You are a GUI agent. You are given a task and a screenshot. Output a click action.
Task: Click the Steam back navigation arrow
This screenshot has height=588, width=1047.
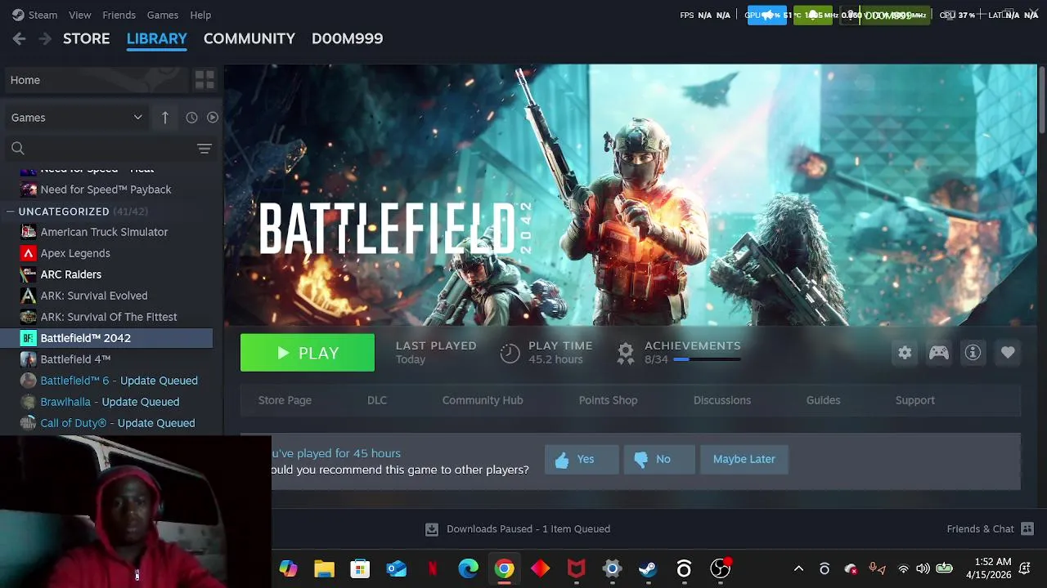tap(20, 38)
